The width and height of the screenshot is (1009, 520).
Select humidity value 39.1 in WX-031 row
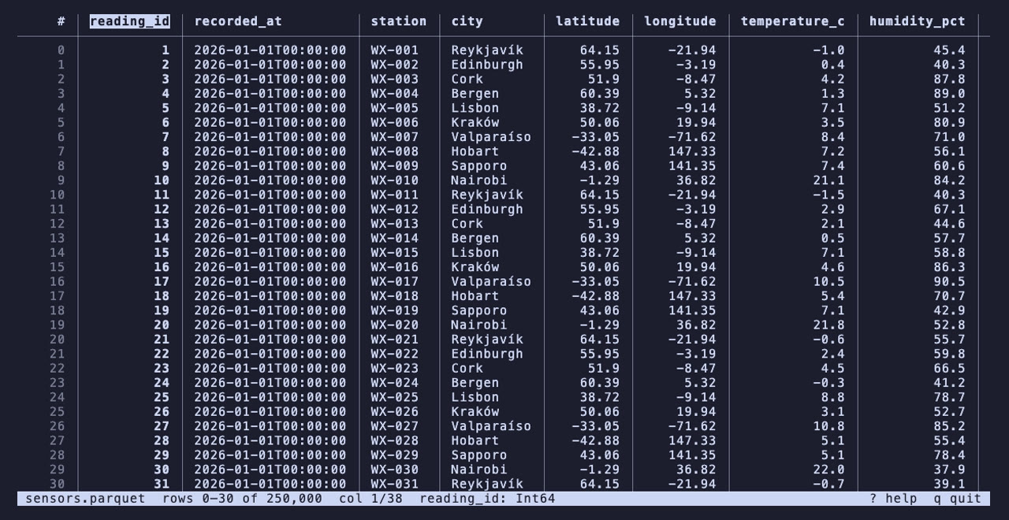coord(950,484)
